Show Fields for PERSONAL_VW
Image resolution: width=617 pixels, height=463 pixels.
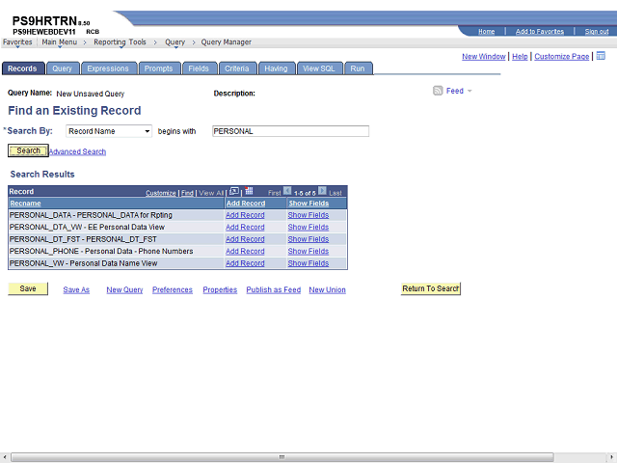pyautogui.click(x=308, y=263)
